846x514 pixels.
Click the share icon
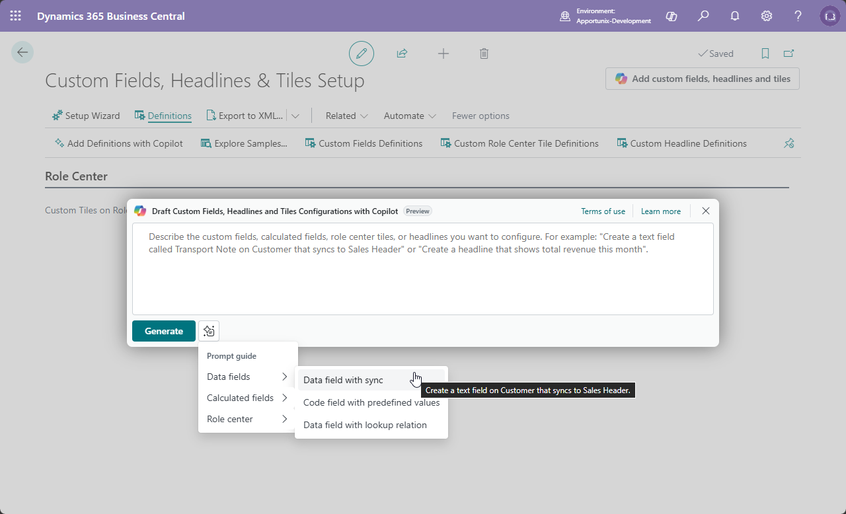402,54
